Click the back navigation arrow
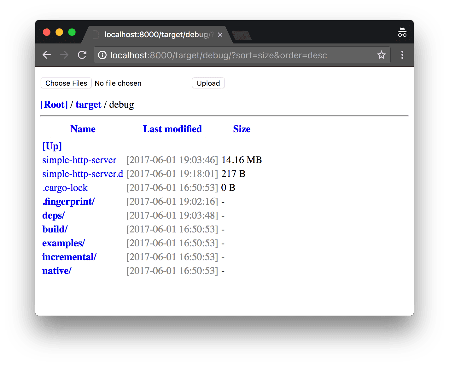 point(46,55)
